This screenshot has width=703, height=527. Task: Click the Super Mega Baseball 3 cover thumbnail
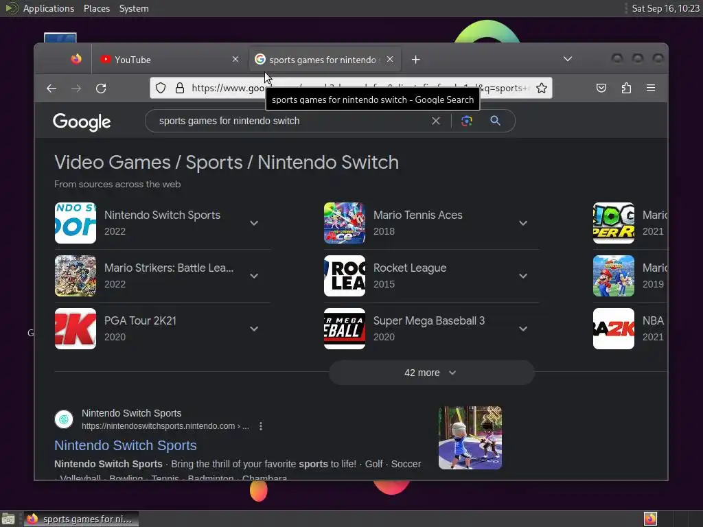coord(345,329)
